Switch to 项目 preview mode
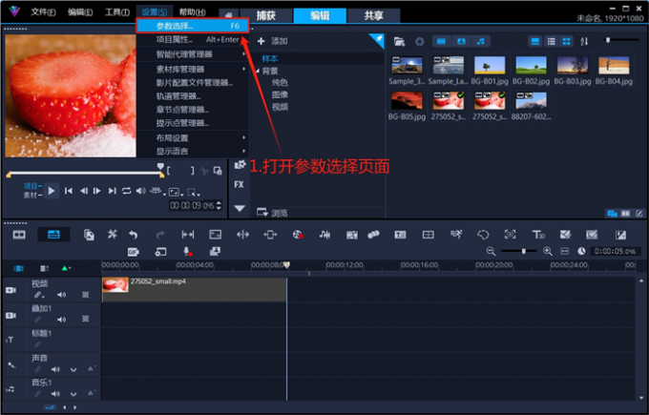This screenshot has height=415, width=649. click(31, 186)
